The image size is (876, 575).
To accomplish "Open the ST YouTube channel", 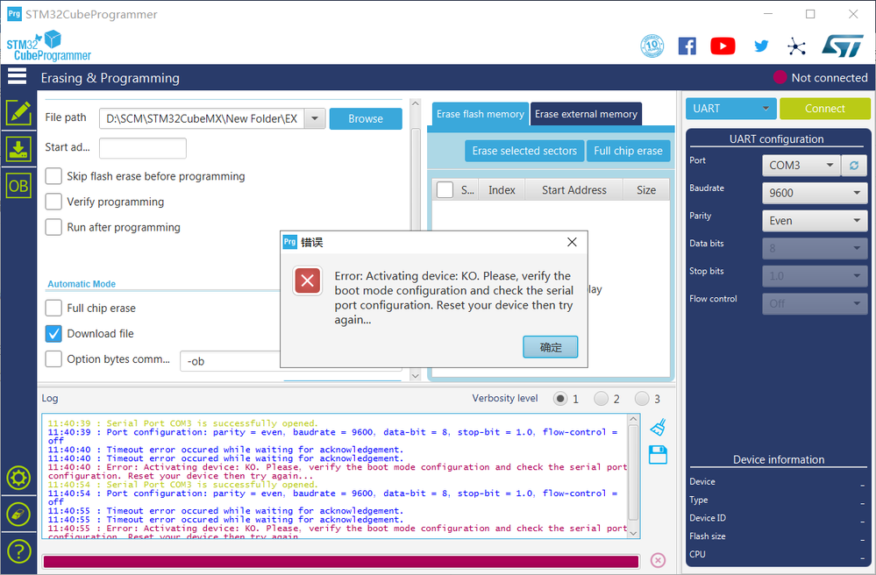I will [723, 46].
